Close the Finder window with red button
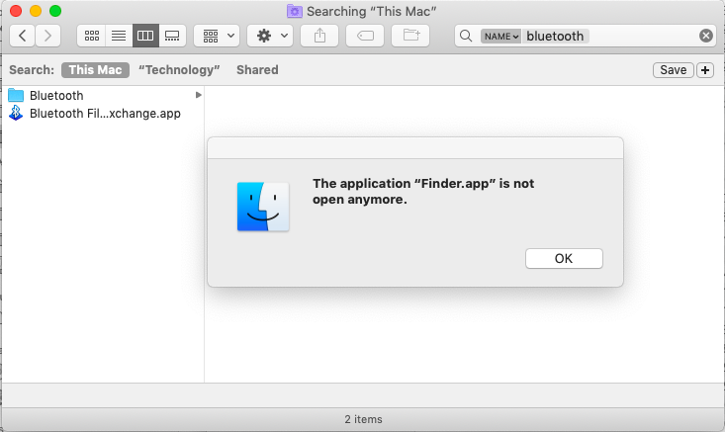Screen dimensions: 725x432 coord(16,11)
